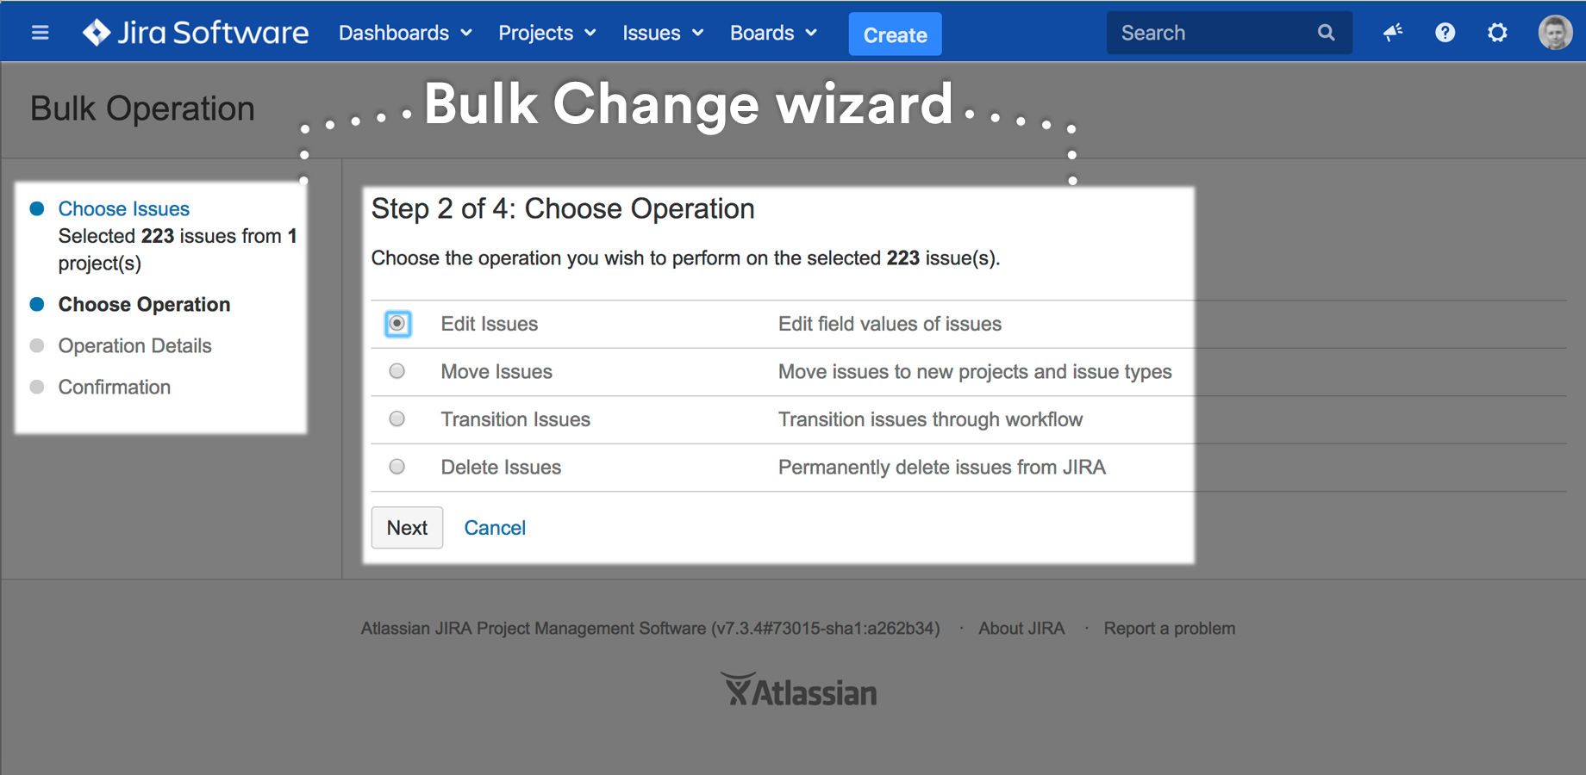Viewport: 1586px width, 775px height.
Task: Expand the Projects dropdown menu
Action: tap(546, 33)
